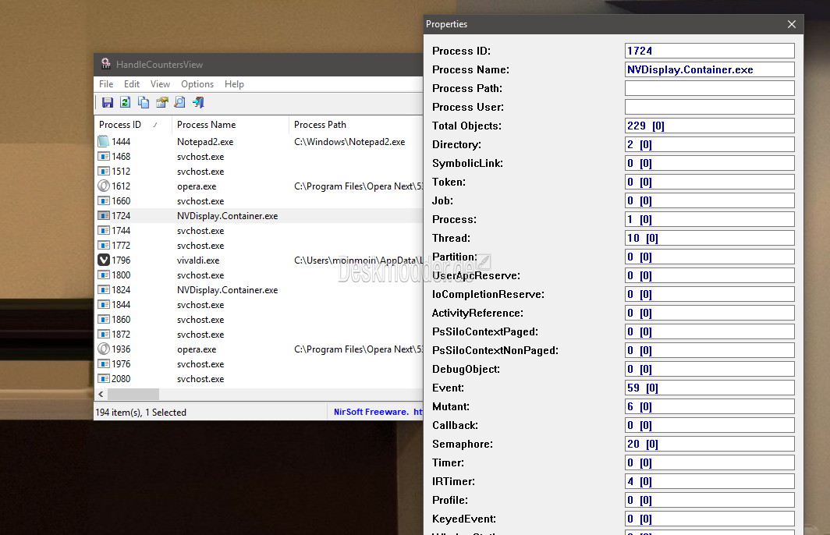Open Properties via the toolbar icon
Screen dimensions: 830x535
(x=162, y=102)
